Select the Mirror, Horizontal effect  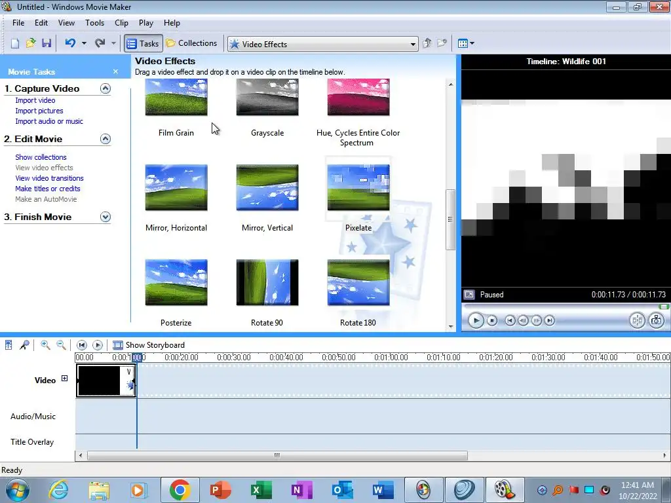click(176, 187)
